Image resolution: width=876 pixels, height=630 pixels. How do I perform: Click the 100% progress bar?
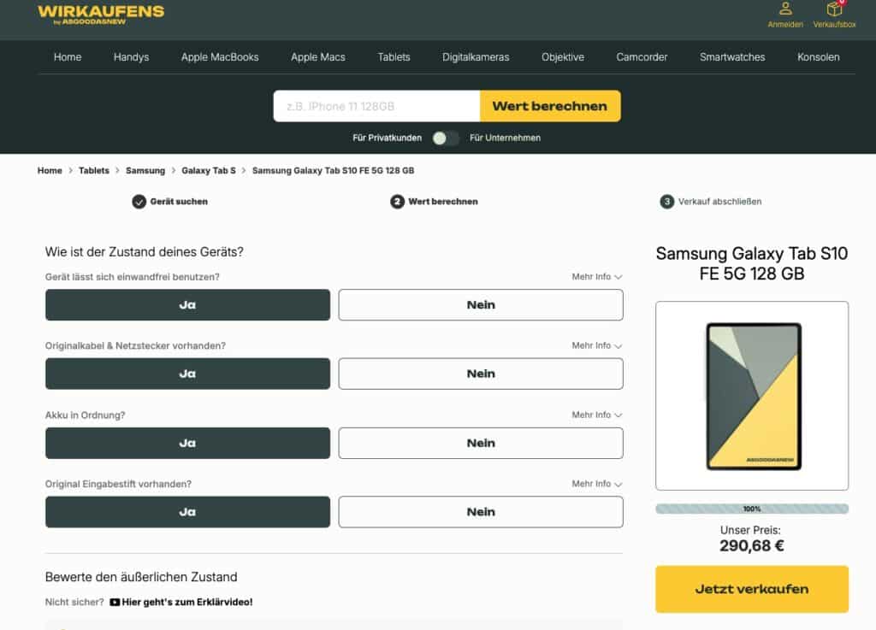(x=752, y=509)
